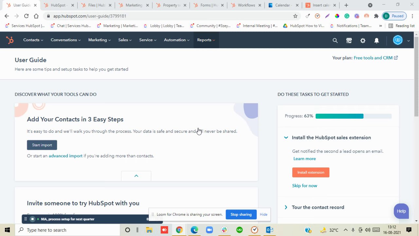Go back to previous page
The width and height of the screenshot is (419, 236).
pyautogui.click(x=7, y=16)
